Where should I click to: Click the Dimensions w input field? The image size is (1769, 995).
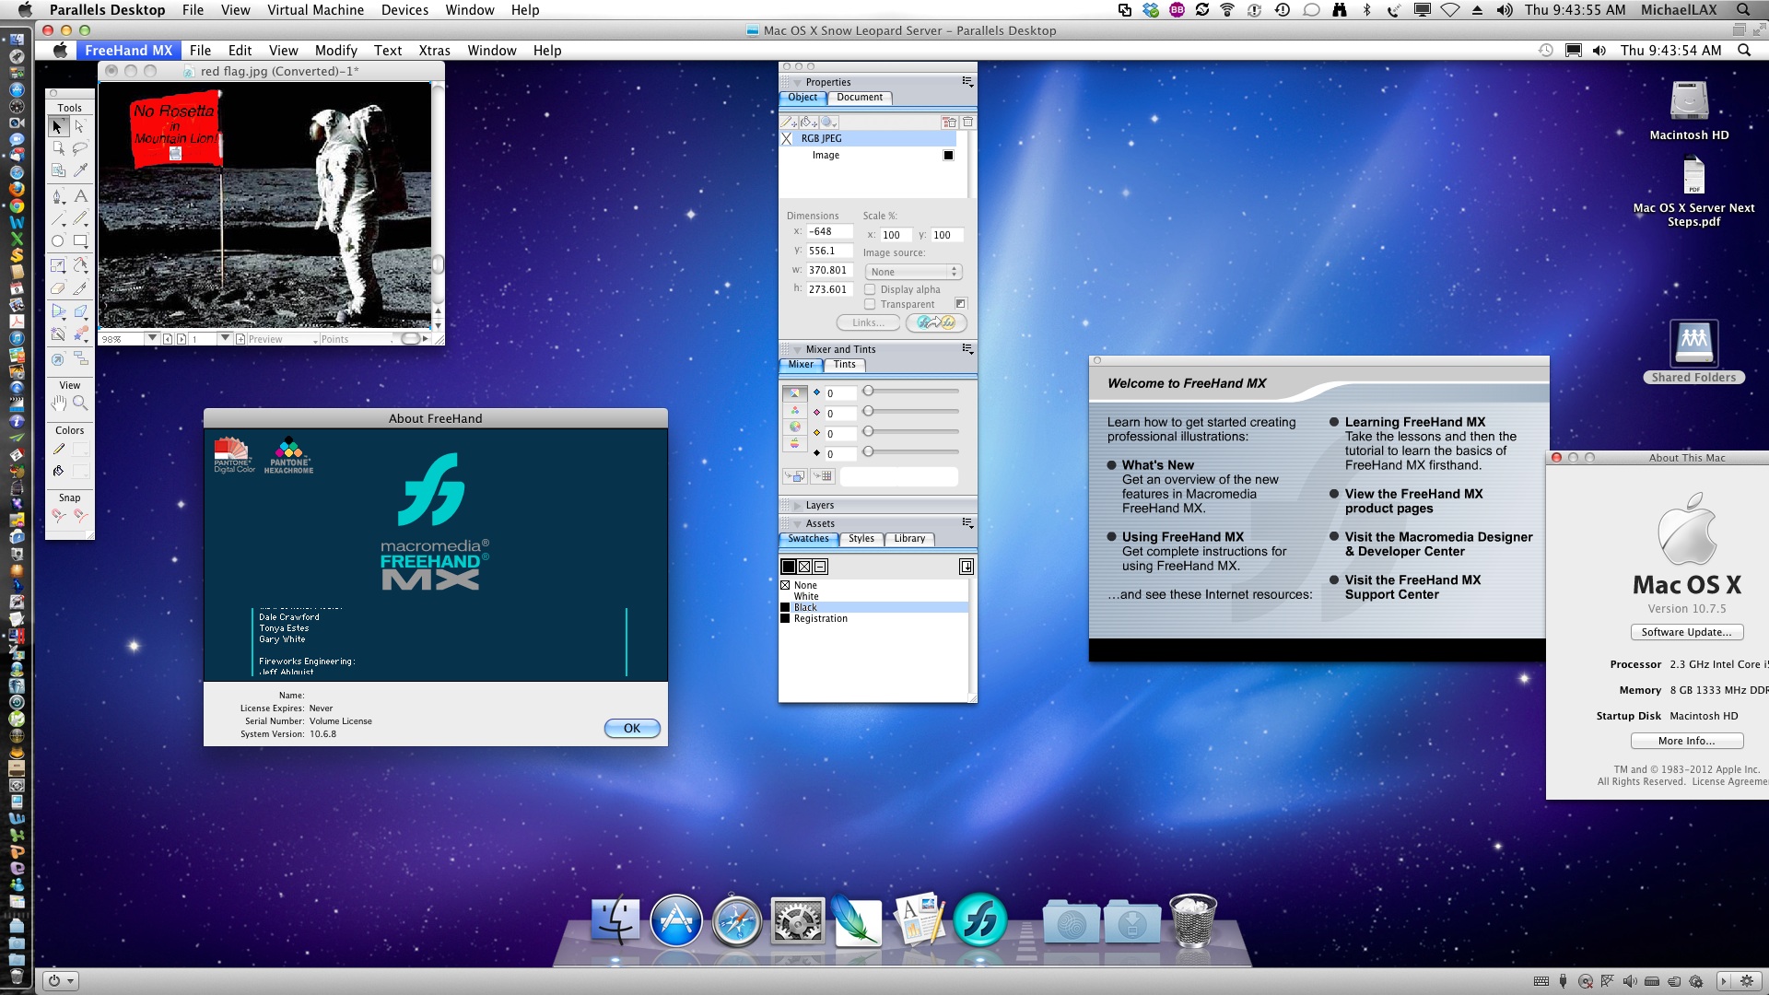(x=829, y=270)
